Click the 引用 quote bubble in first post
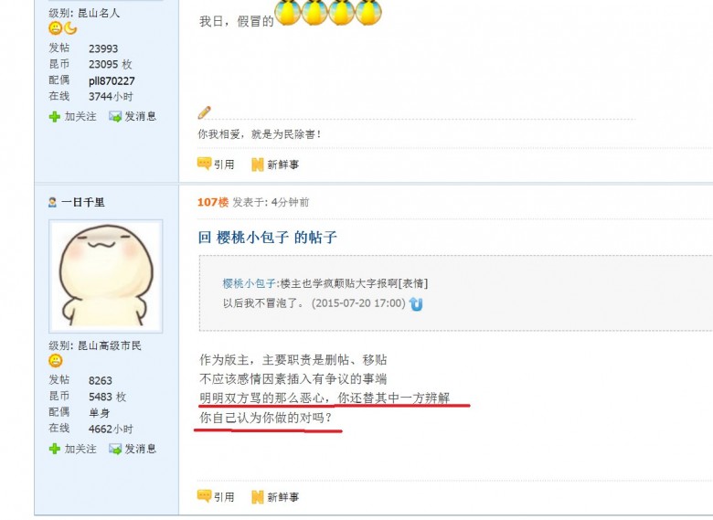Viewport: 713px width, 520px height. pyautogui.click(x=204, y=164)
